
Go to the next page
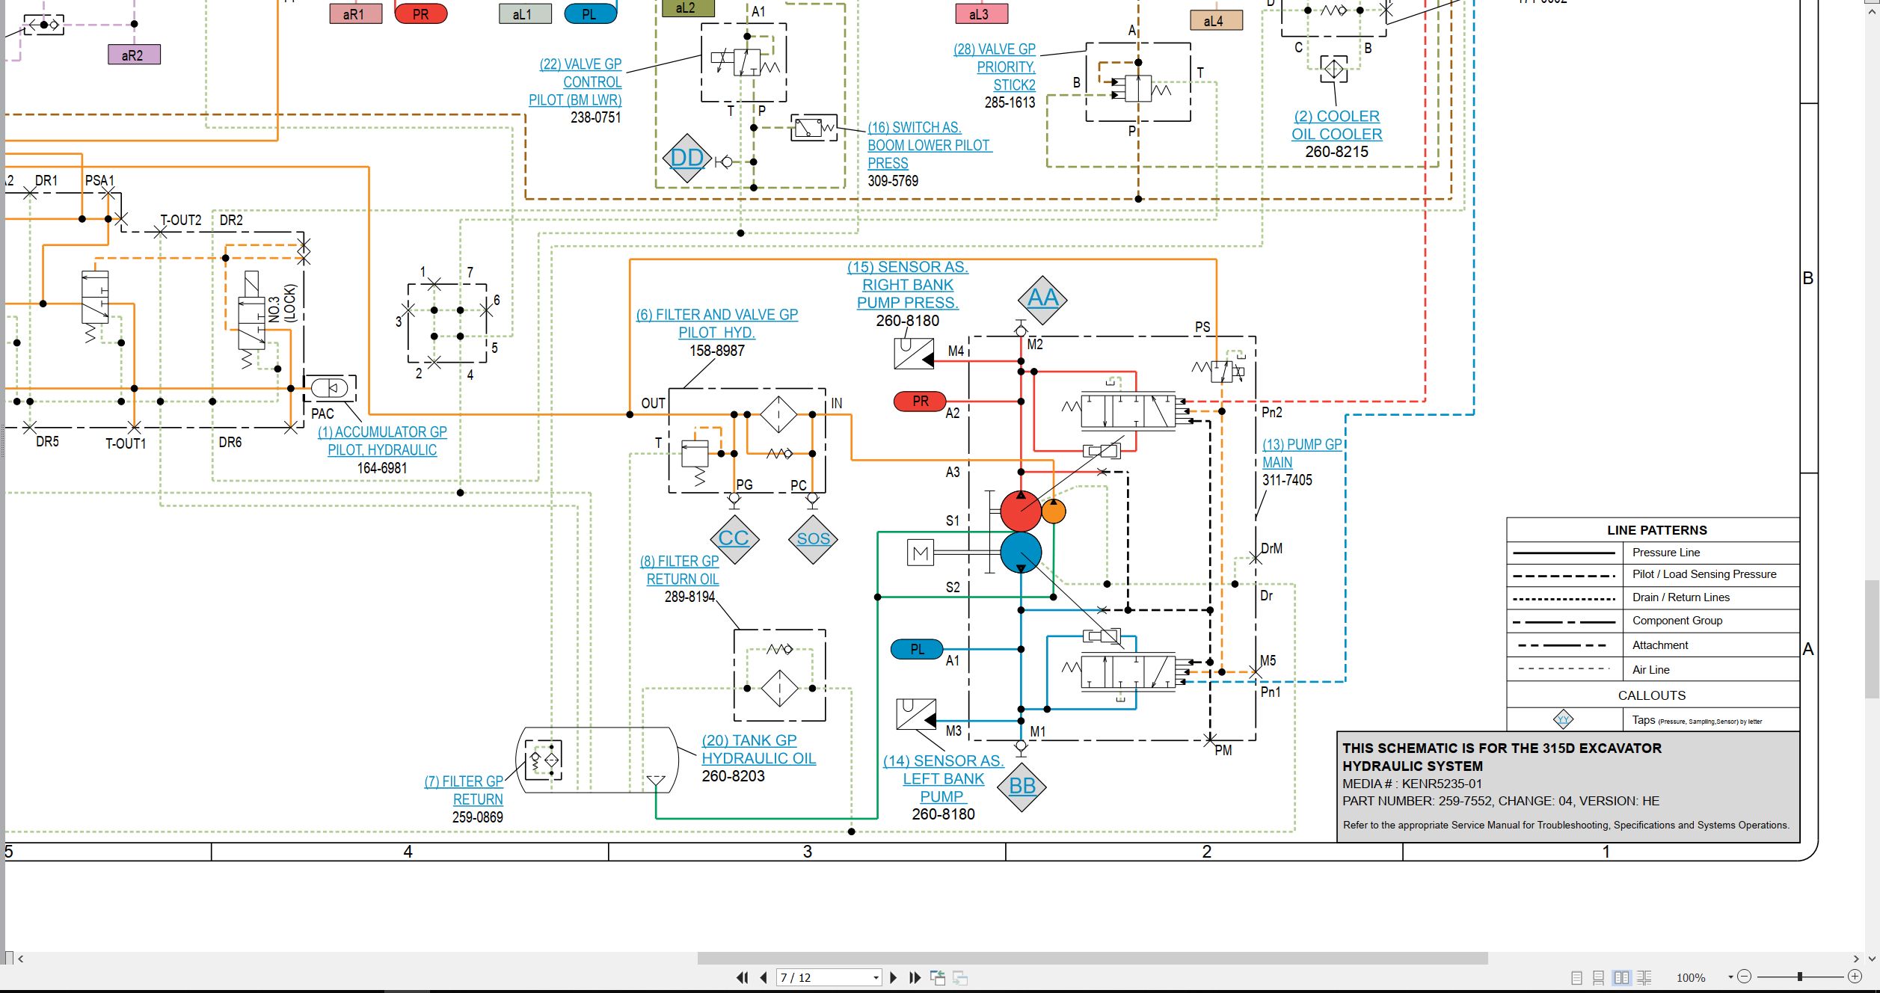[894, 977]
